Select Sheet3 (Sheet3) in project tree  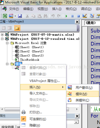tap(32, 55)
